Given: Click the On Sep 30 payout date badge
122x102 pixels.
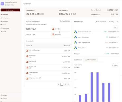Looking at the screenshot, I should (x=65, y=21).
